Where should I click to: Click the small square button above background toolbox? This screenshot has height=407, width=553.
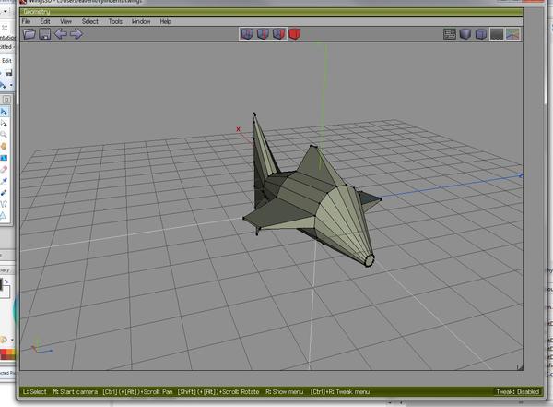(x=6, y=100)
